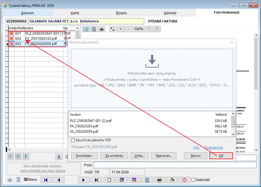Click the Procházet... button
The height and width of the screenshot is (187, 261).
(x=85, y=156)
